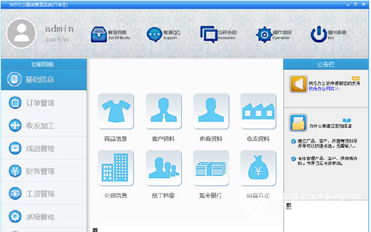
Task: Click the login date under admin
Action: 57,40
